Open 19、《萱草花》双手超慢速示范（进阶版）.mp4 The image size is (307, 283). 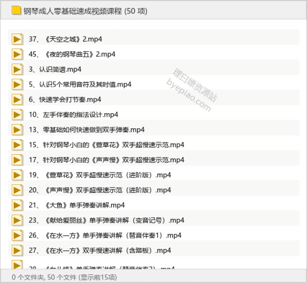pos(100,175)
